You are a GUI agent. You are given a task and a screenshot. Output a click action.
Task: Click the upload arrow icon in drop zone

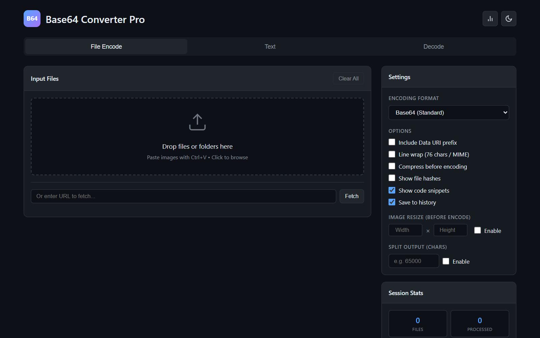197,122
